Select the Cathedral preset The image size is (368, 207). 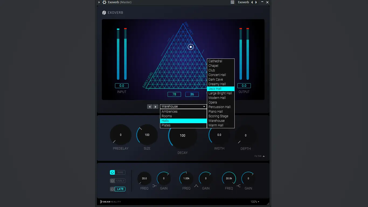[221, 61]
